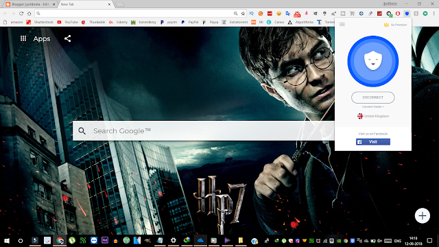Bookmark this page with the star icon
This screenshot has height=247, width=439.
(243, 14)
